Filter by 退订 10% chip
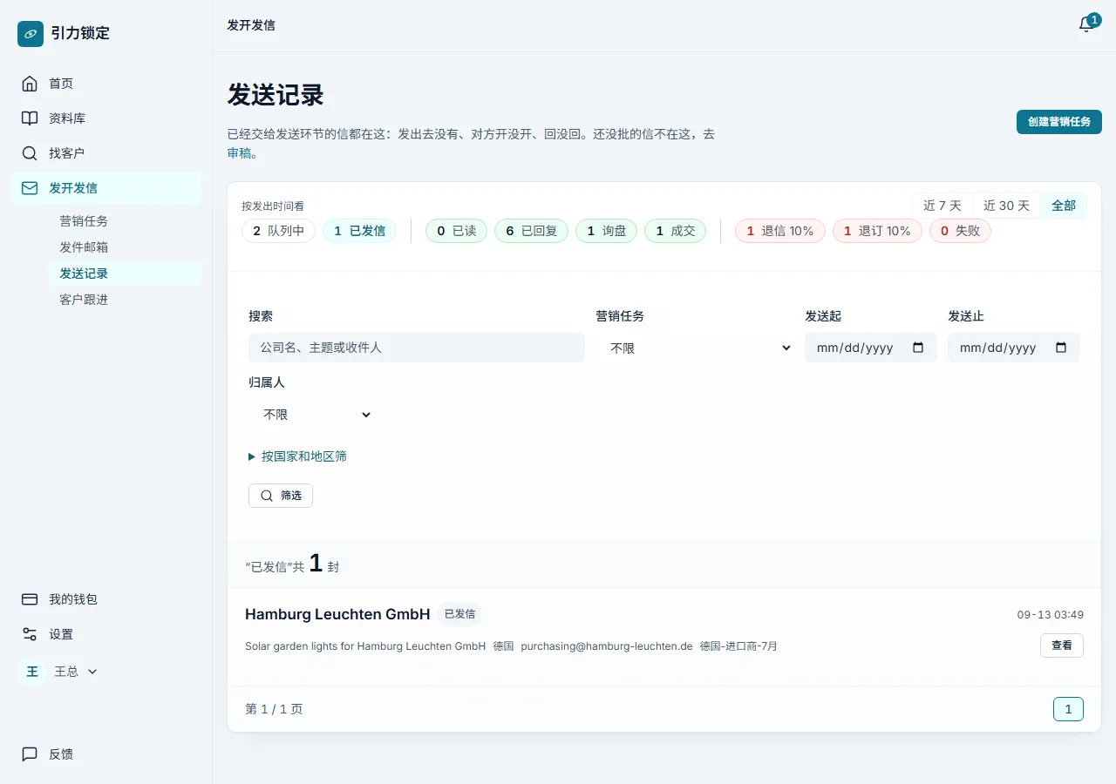The image size is (1116, 784). tap(876, 231)
